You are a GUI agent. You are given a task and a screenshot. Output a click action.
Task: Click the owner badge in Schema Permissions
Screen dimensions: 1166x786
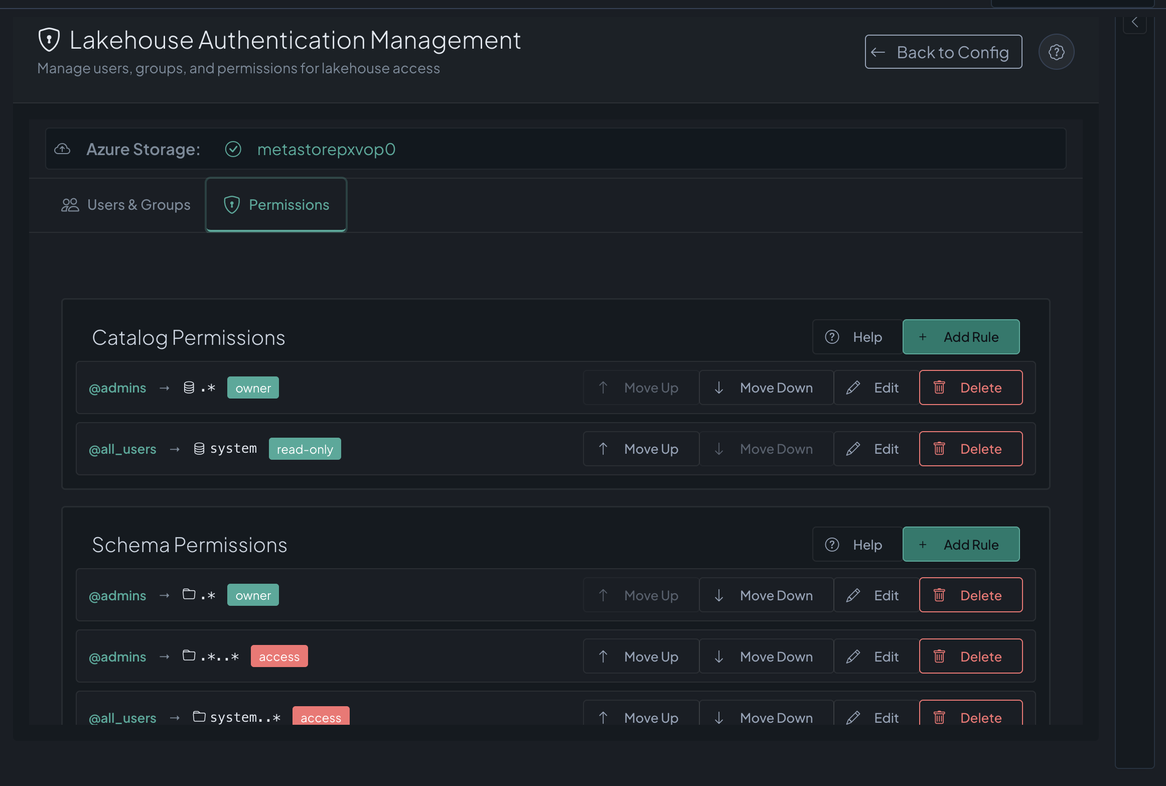(x=253, y=595)
